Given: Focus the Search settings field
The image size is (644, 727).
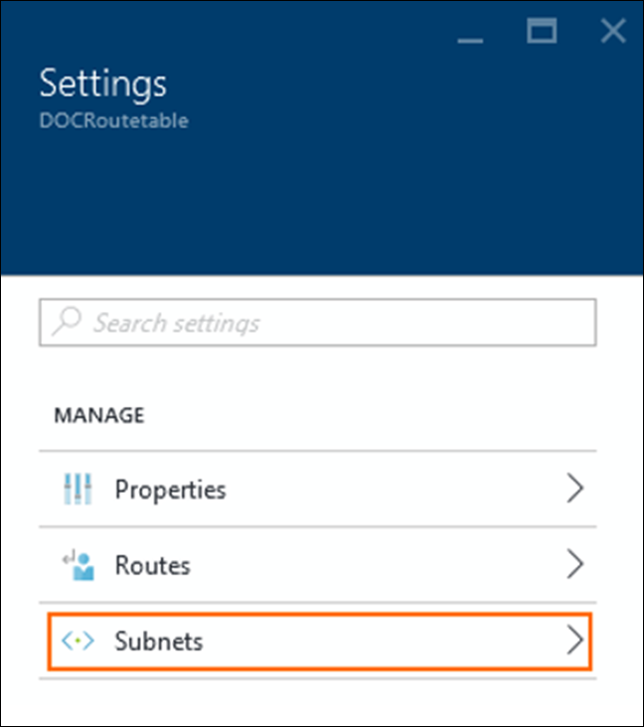Looking at the screenshot, I should (318, 322).
